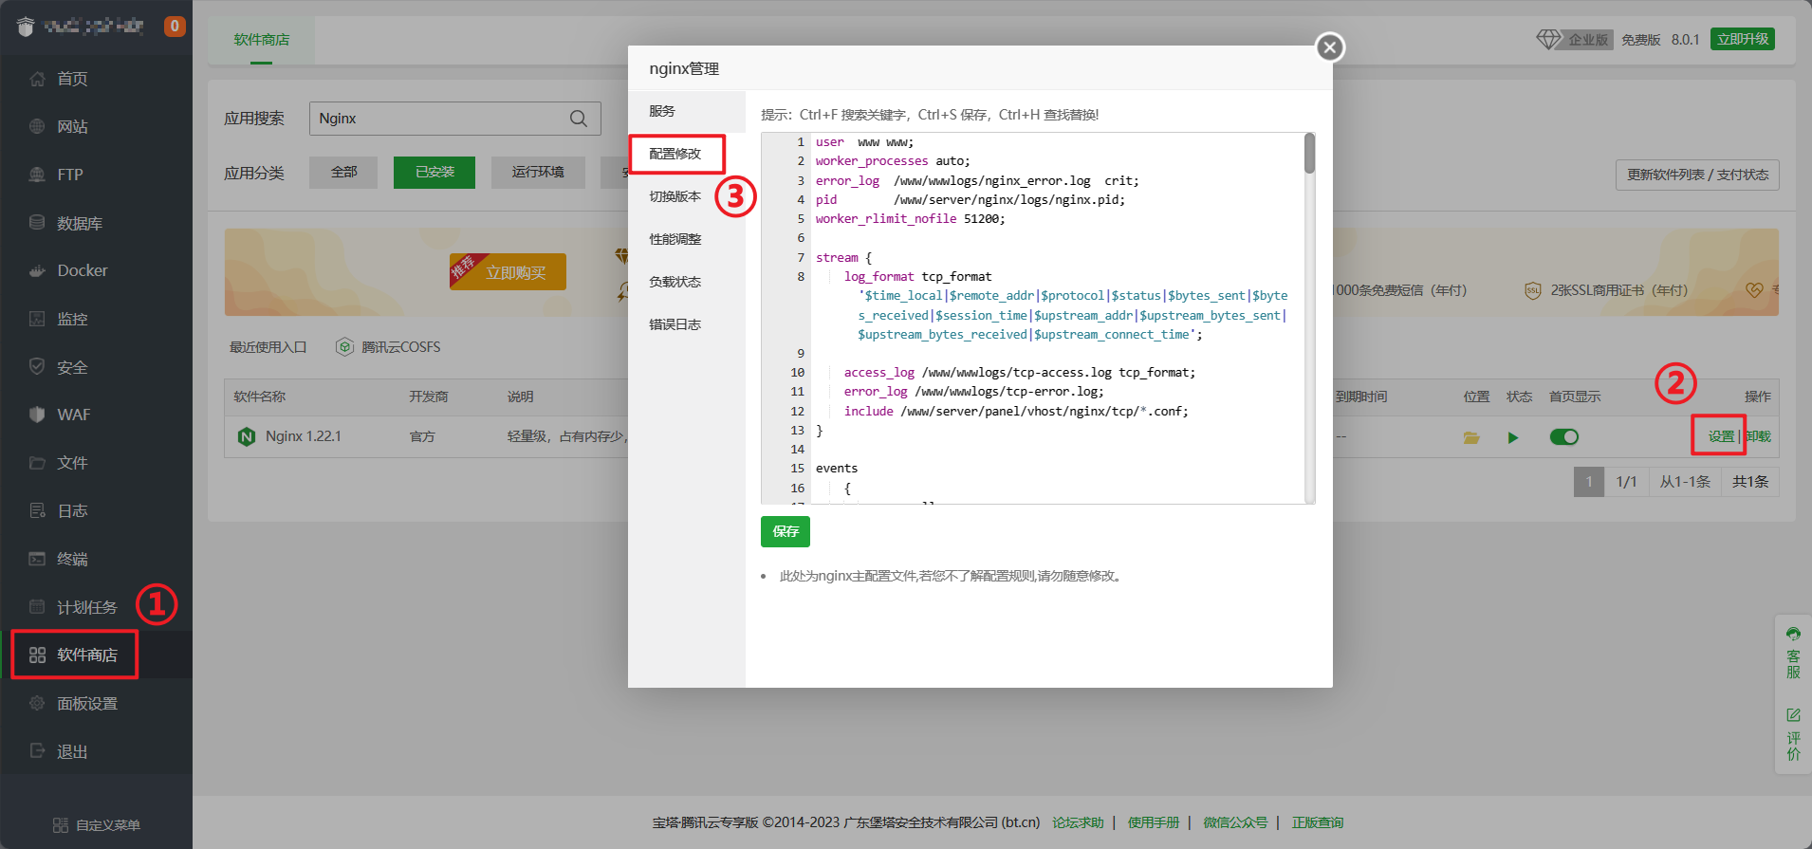Click the 日志 icon in sidebar
1812x849 pixels.
pos(37,510)
